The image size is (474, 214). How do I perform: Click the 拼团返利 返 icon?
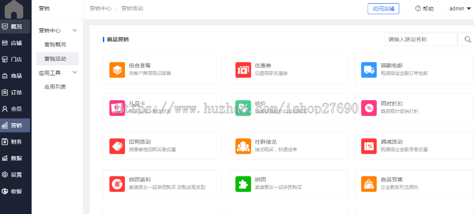pos(117,184)
